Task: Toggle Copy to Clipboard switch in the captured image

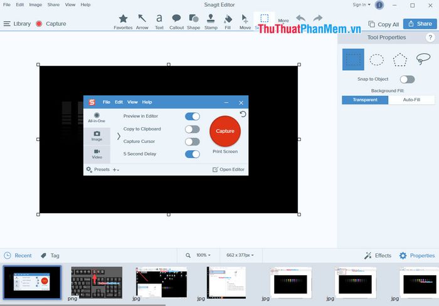Action: tap(193, 129)
